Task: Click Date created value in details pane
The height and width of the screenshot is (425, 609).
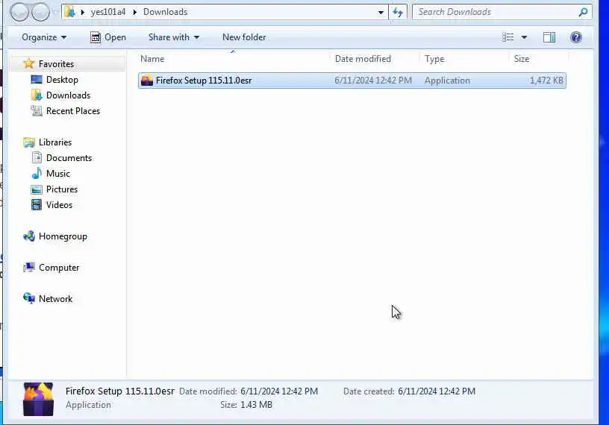Action: (437, 391)
